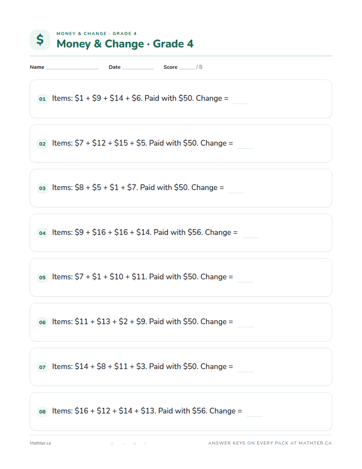The width and height of the screenshot is (362, 469).
Task: Click the 03 question number badge
Action: pyautogui.click(x=43, y=188)
